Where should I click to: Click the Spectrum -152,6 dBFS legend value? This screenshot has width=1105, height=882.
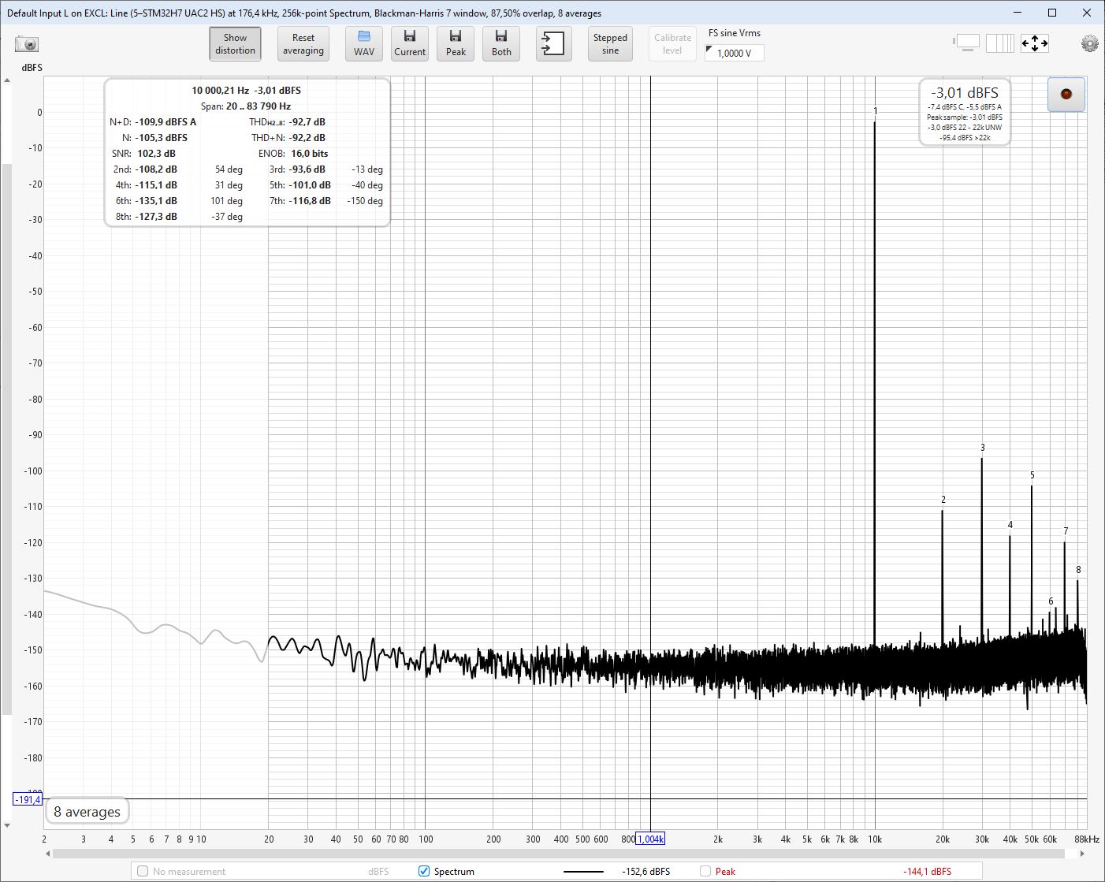tap(646, 871)
